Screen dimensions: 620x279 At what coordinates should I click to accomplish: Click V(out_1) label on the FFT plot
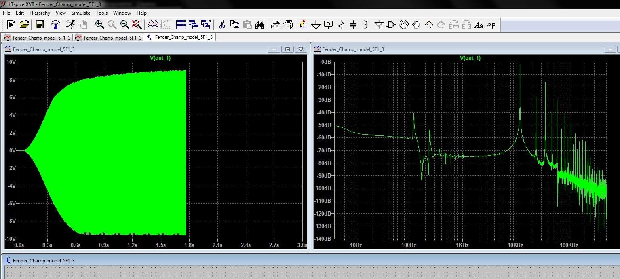pos(470,58)
